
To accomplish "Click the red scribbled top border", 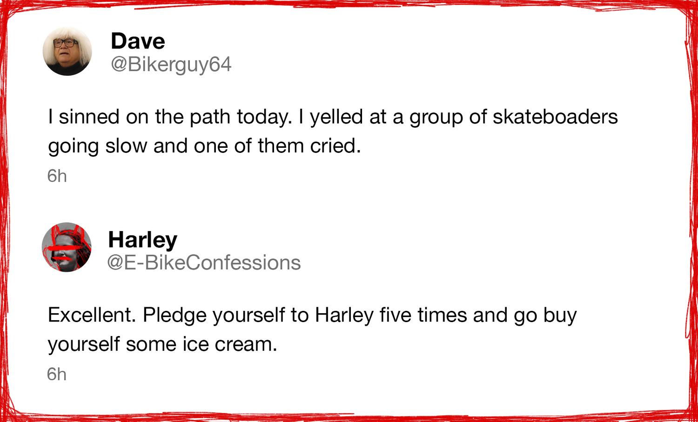I will 349,5.
